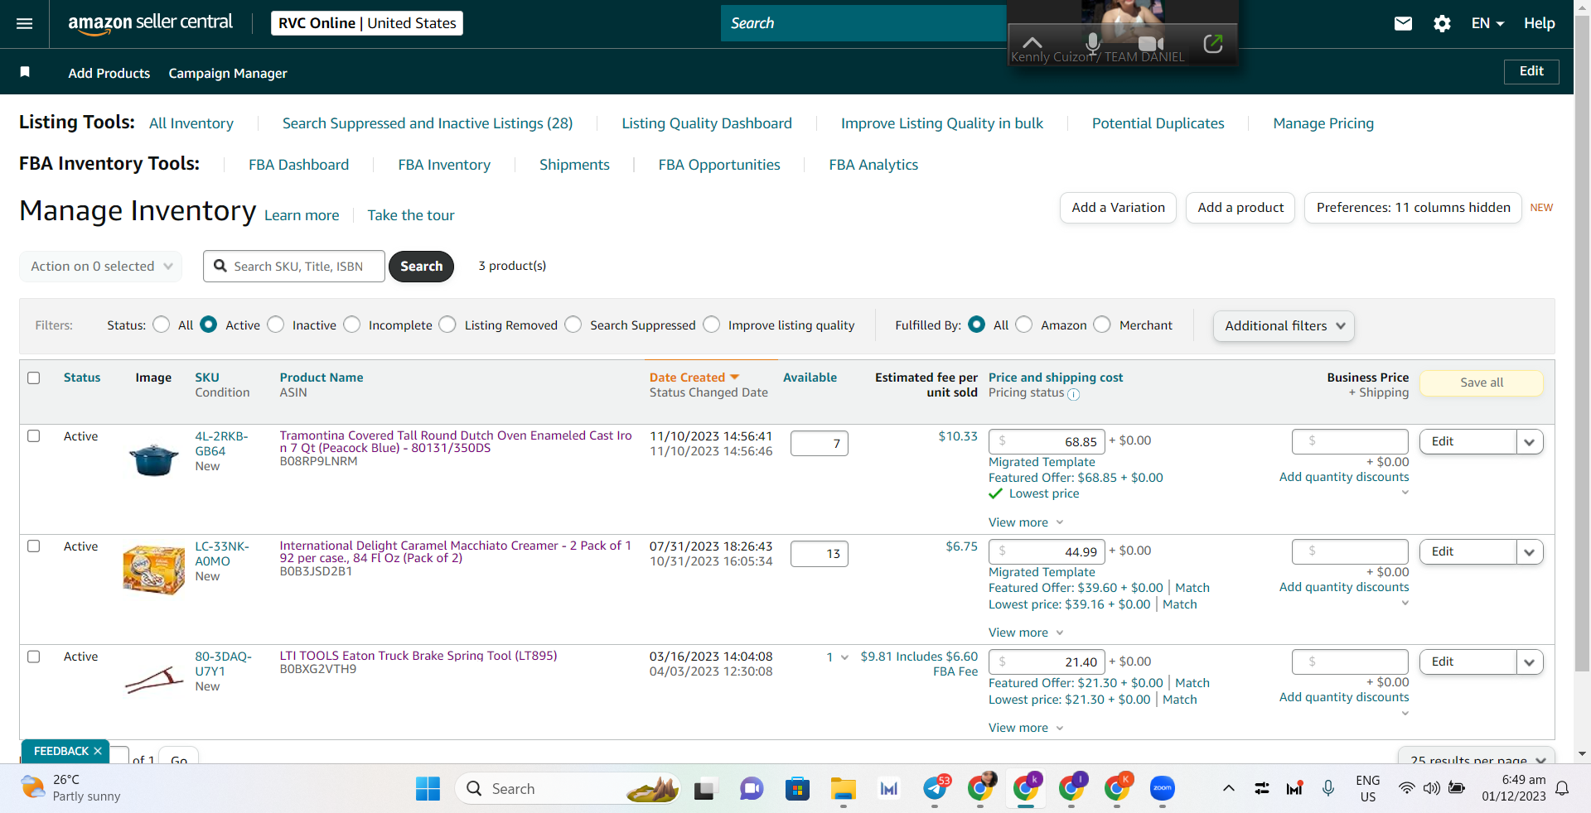Expand View more under Creamer pricing
Viewport: 1591px width, 813px height.
(1026, 633)
